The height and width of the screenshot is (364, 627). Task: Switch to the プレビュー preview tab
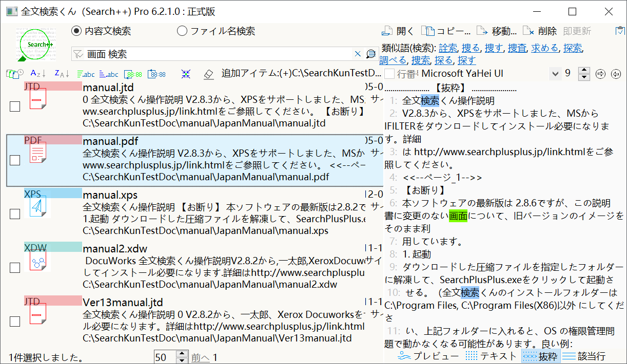[428, 356]
